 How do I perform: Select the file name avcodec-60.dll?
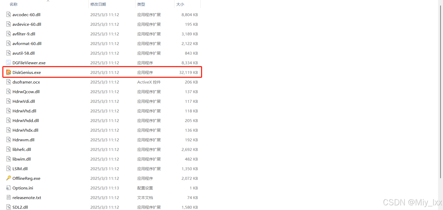(x=26, y=15)
